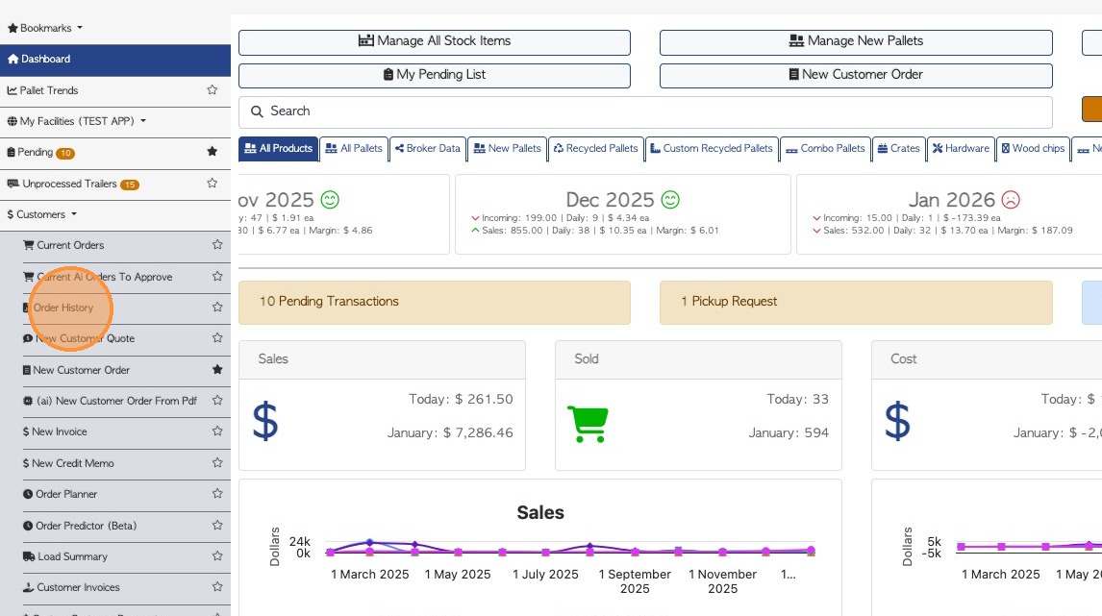Click the green smiley beside Dec 2025

670,200
